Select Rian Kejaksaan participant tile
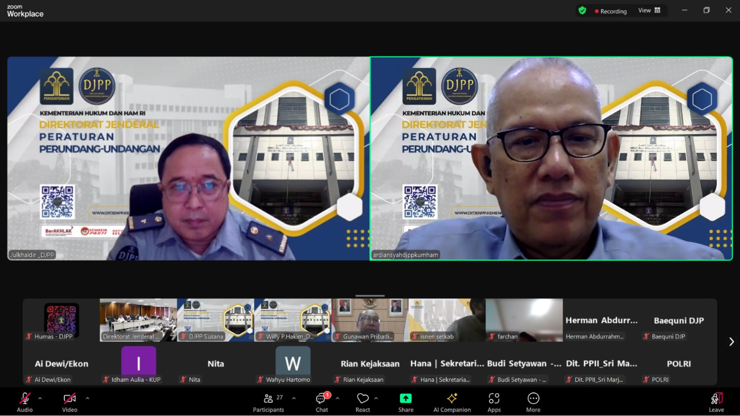Image resolution: width=740 pixels, height=416 pixels. point(370,364)
